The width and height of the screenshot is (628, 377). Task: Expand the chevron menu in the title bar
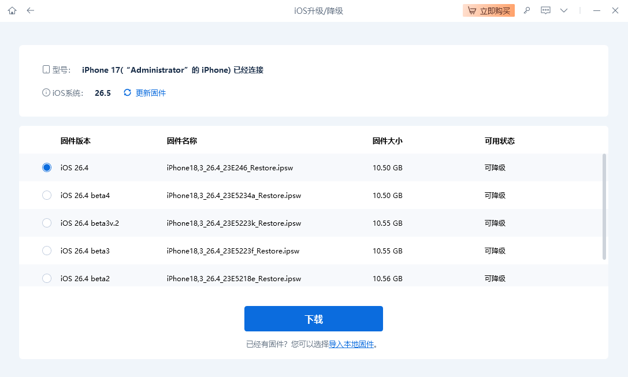click(564, 10)
